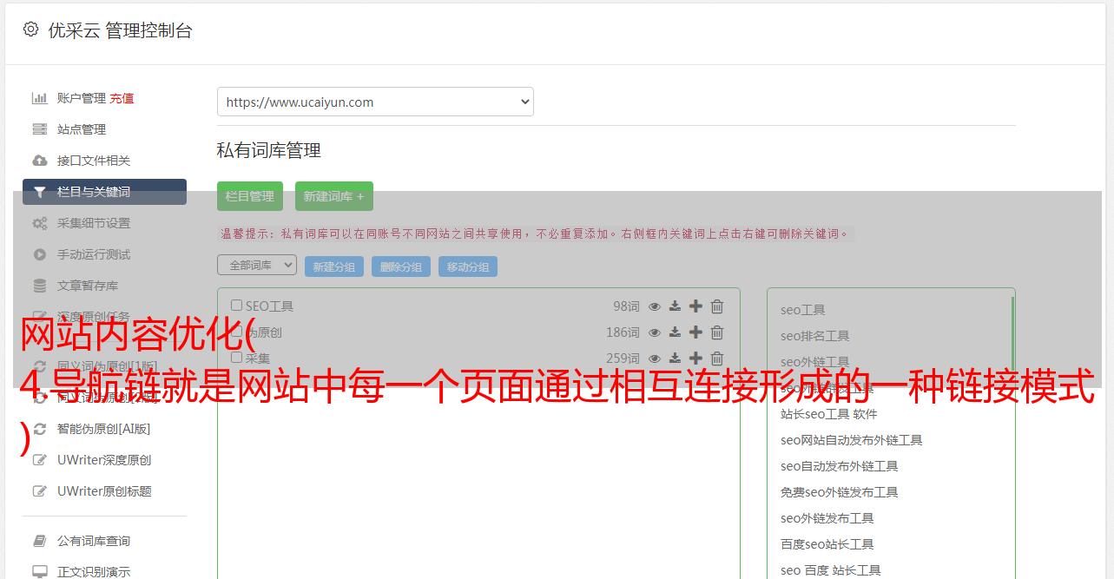Screen dimensions: 1114x579
Task: View 采集 keywords via eye icon
Action: tap(655, 359)
